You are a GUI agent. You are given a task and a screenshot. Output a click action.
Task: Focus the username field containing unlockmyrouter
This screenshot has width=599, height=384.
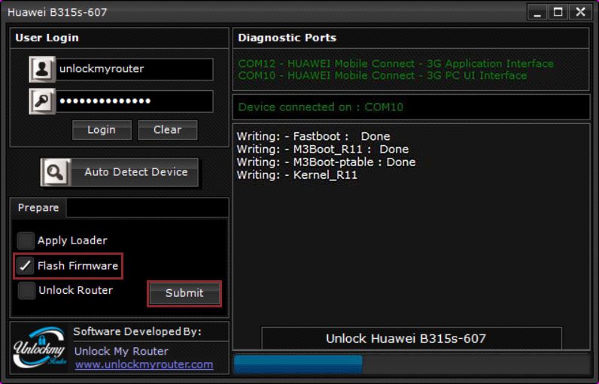coord(135,69)
